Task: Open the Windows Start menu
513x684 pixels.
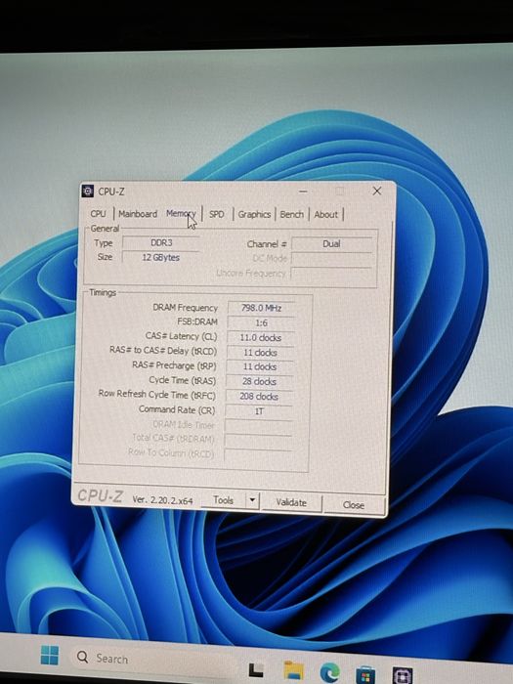Action: click(x=49, y=655)
